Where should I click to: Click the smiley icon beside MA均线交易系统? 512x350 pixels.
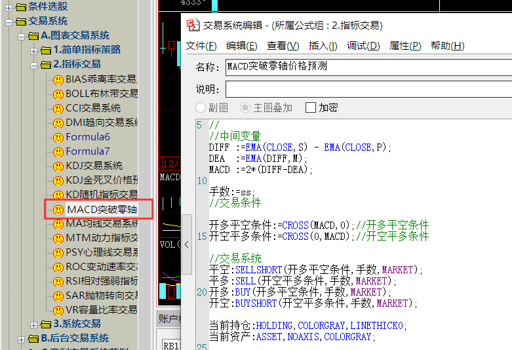click(58, 224)
